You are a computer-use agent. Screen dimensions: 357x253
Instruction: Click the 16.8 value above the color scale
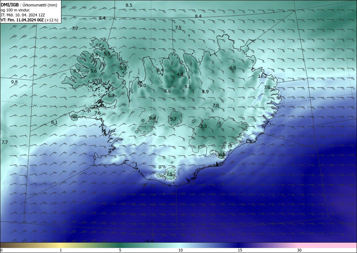149,241
